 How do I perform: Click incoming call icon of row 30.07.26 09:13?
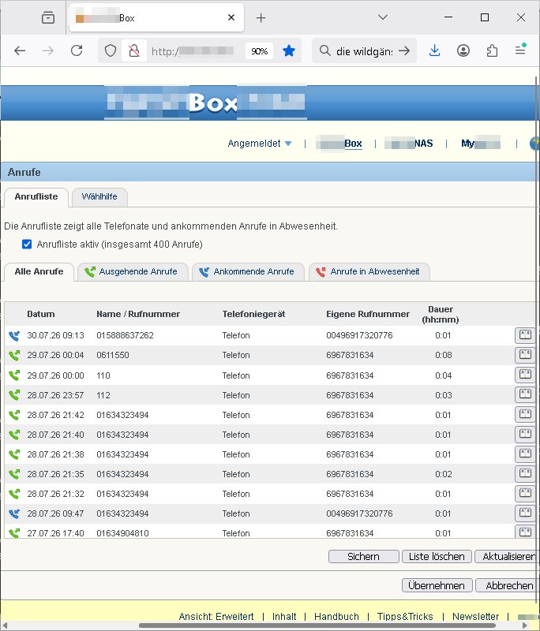tap(14, 336)
